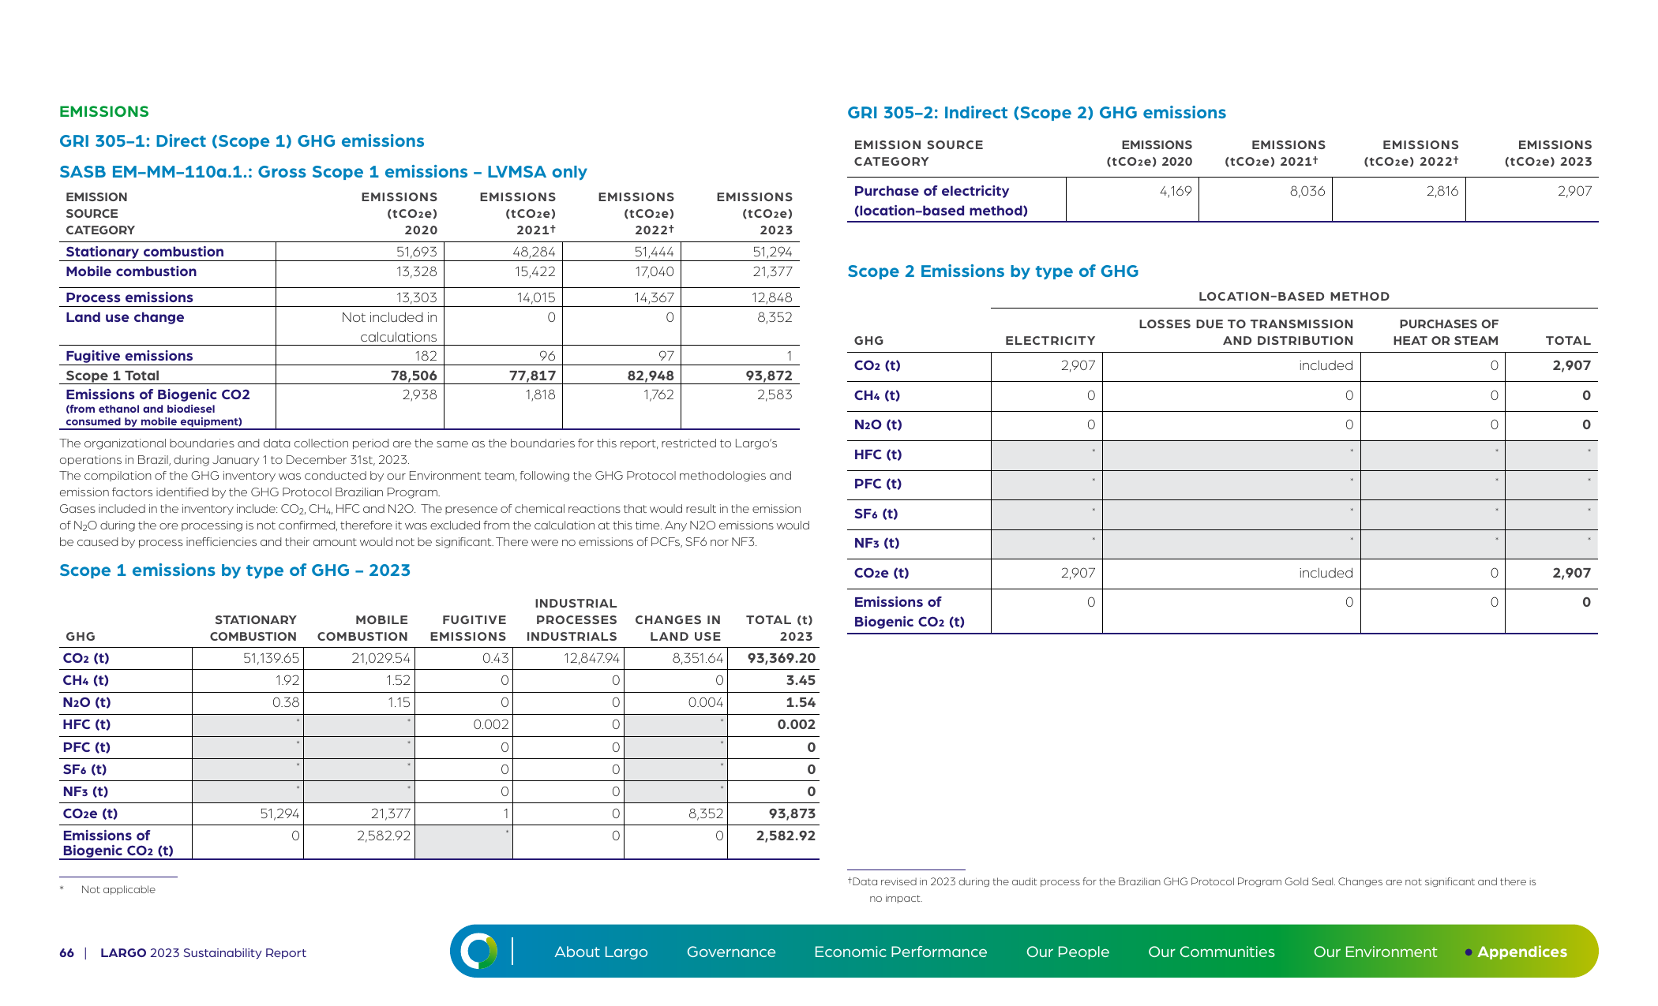This screenshot has height=1006, width=1658.
Task: Select the green EMISSIONS section title
Action: [104, 111]
